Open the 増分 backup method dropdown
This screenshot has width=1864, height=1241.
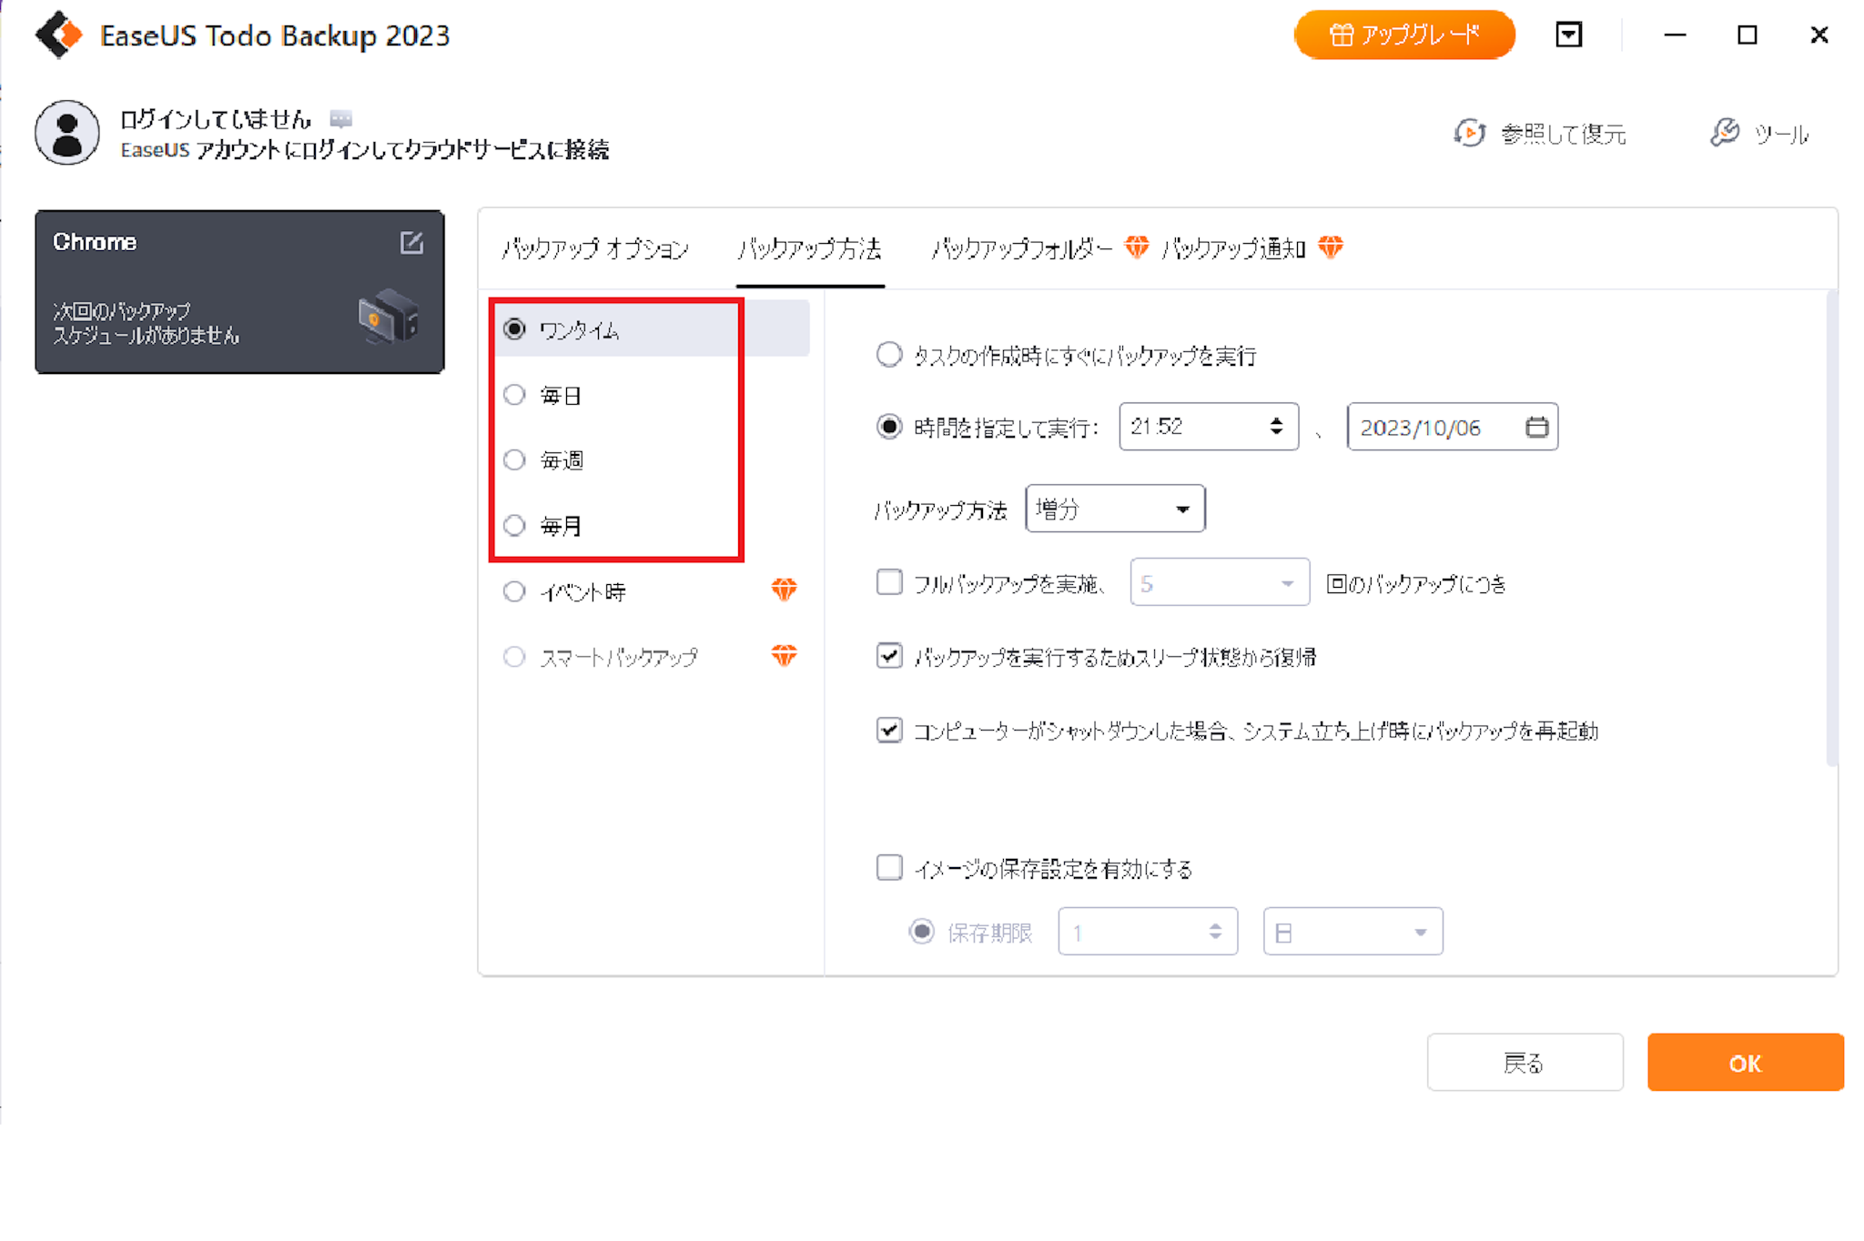tap(1114, 509)
